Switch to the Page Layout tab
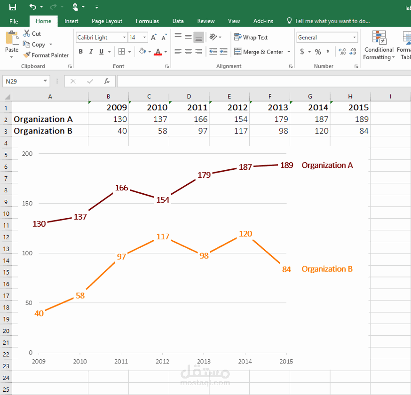 click(107, 21)
